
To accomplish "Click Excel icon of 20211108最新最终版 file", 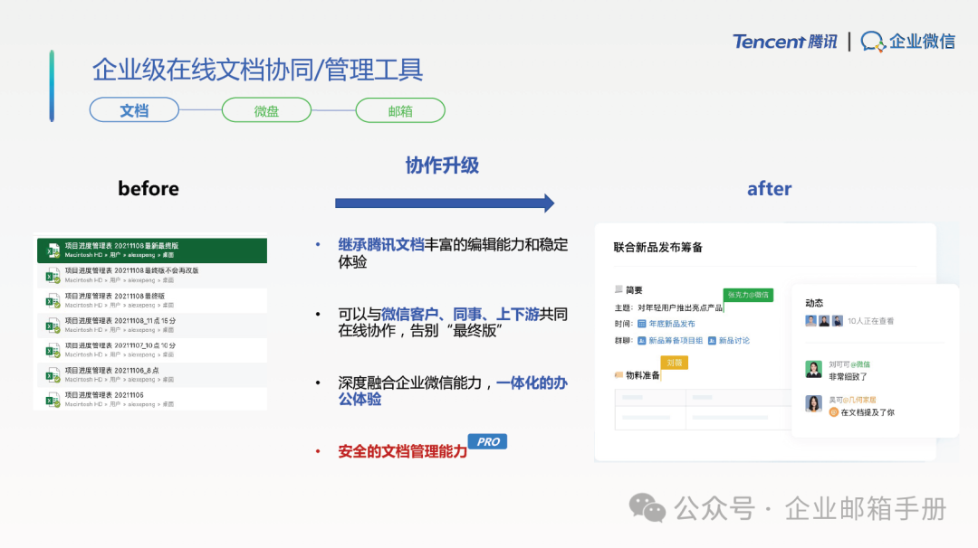I will point(53,250).
